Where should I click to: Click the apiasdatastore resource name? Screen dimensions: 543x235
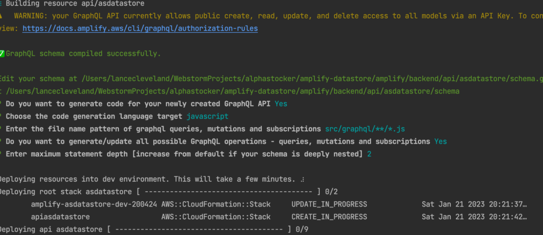[60, 217]
